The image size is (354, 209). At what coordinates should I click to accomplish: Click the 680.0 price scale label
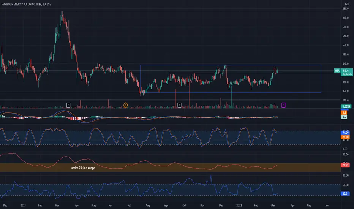click(x=346, y=9)
